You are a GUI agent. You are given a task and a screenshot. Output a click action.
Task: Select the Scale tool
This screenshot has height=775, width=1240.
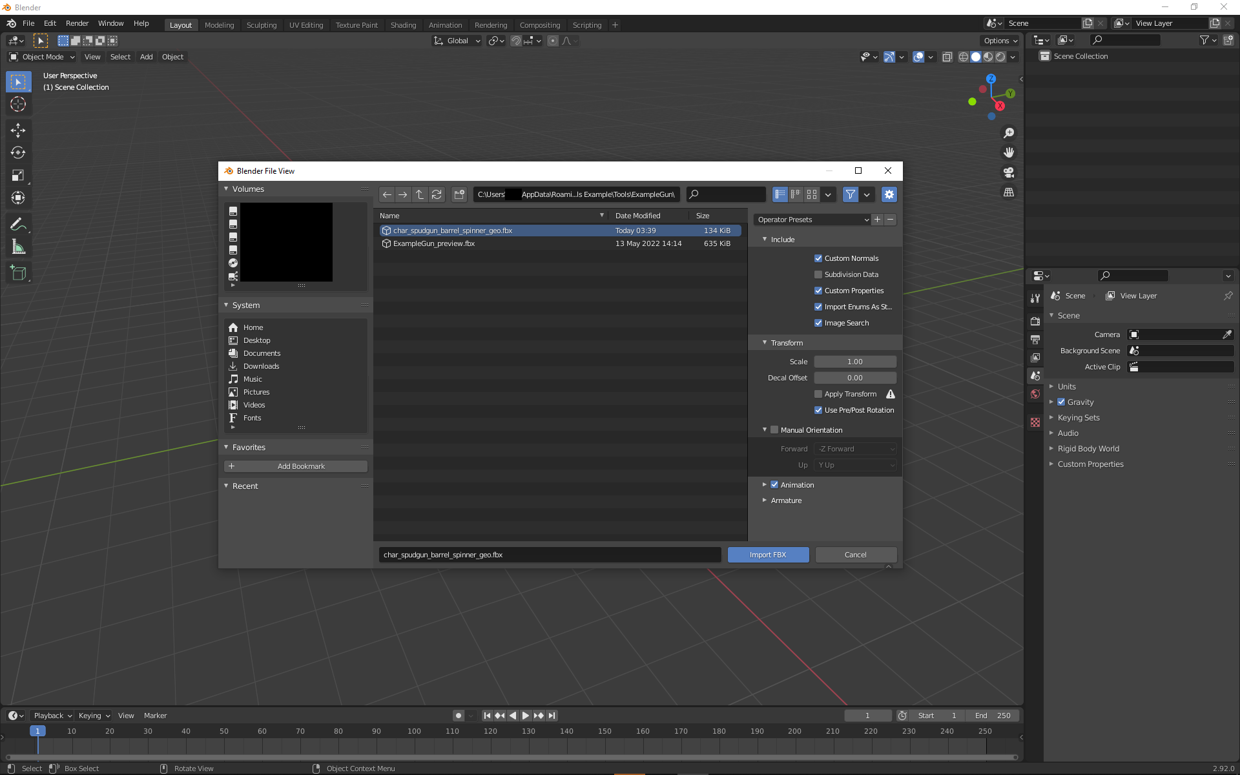(x=18, y=176)
